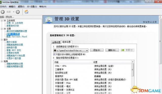Select the 平滑处理 - 灰度纠正 row

pyautogui.click(x=92, y=90)
